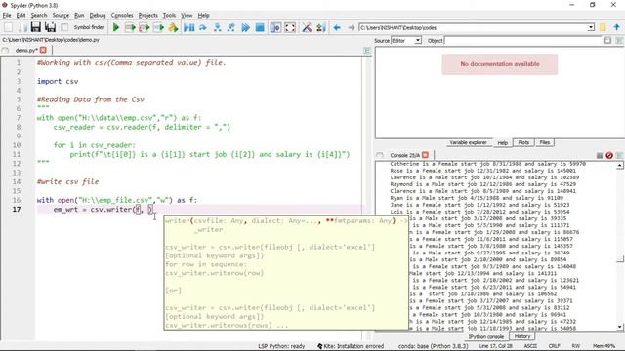Go back to previous cursor position
The image size is (625, 351).
(x=337, y=27)
